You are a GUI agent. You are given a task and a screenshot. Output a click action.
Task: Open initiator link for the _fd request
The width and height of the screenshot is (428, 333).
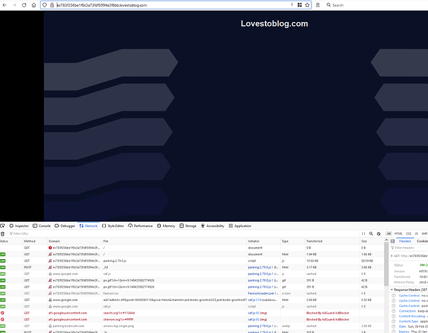[261, 267]
